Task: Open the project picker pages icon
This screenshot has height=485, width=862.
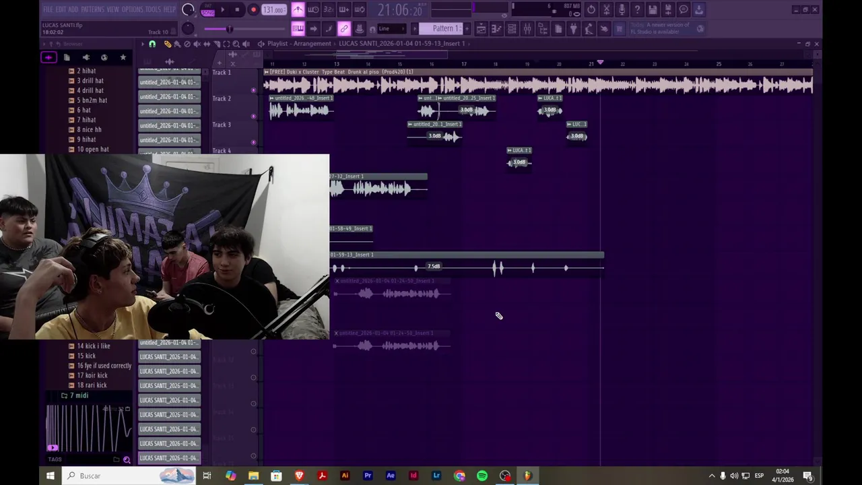Action: click(558, 28)
